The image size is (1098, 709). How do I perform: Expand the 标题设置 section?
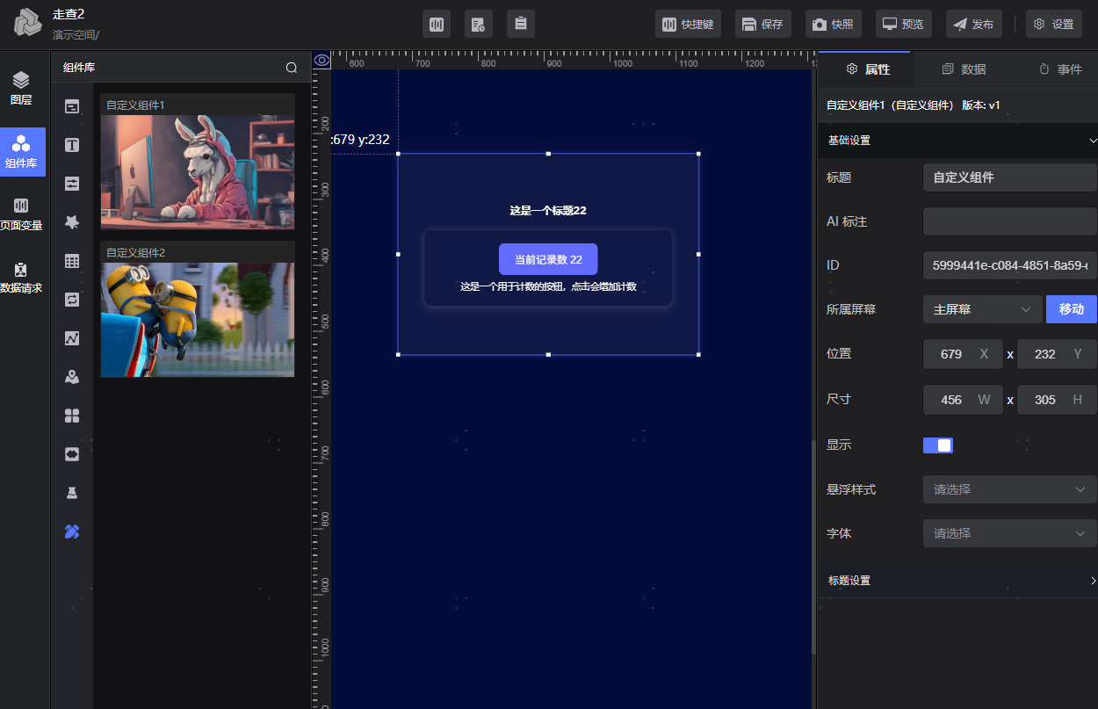click(957, 581)
